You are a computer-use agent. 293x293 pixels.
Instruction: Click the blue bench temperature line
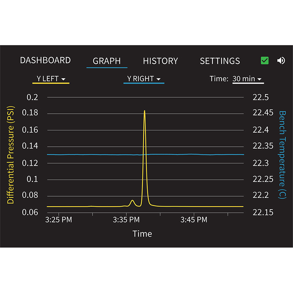[x=145, y=155]
